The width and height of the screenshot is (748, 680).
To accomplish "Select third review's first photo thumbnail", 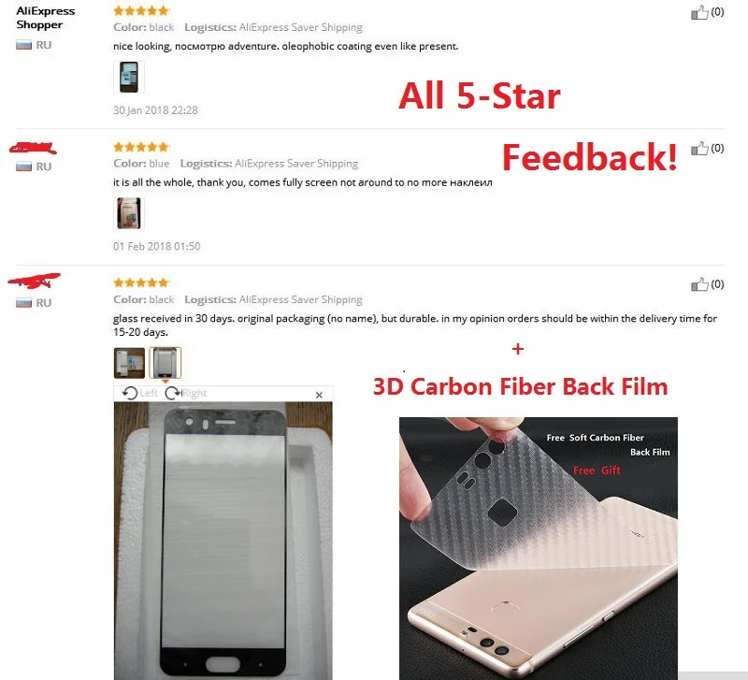I will 129,363.
